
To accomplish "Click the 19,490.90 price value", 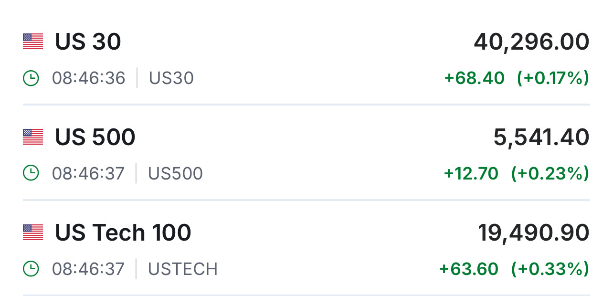I will tap(533, 233).
